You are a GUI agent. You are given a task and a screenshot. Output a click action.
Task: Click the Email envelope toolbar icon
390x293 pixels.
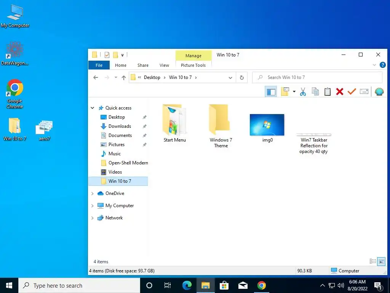(364, 92)
